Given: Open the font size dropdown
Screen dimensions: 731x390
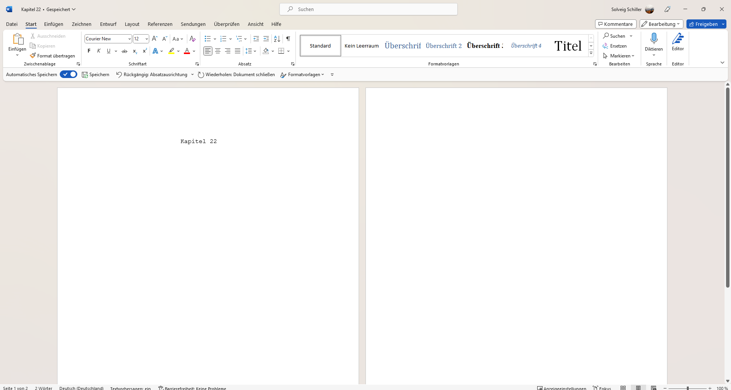Looking at the screenshot, I should (147, 39).
